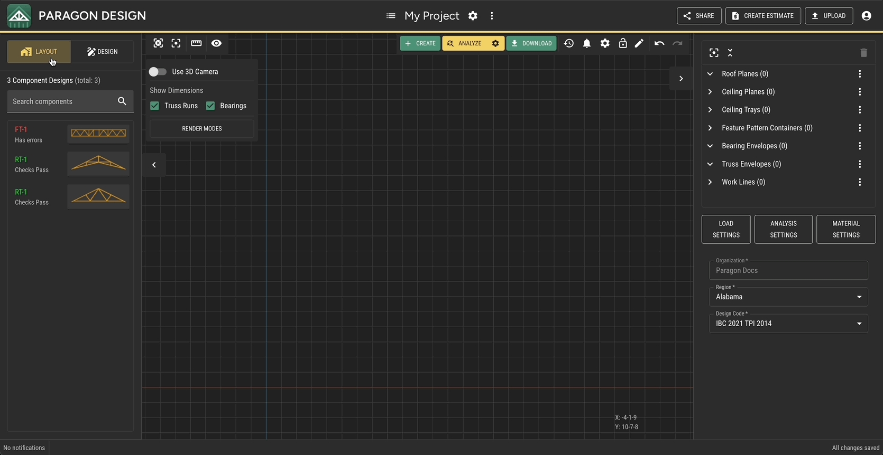883x455 pixels.
Task: Click the lock icon in toolbar
Action: [623, 43]
